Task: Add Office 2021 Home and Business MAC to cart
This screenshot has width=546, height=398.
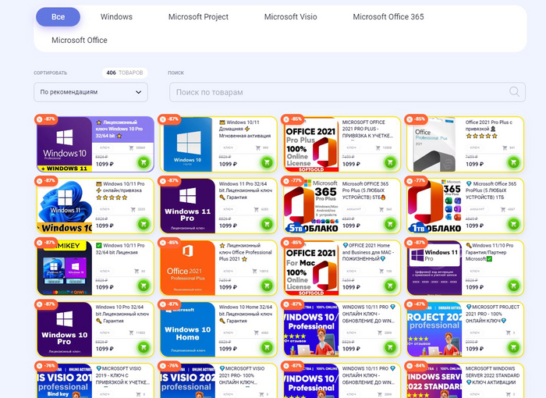Action: [x=390, y=286]
